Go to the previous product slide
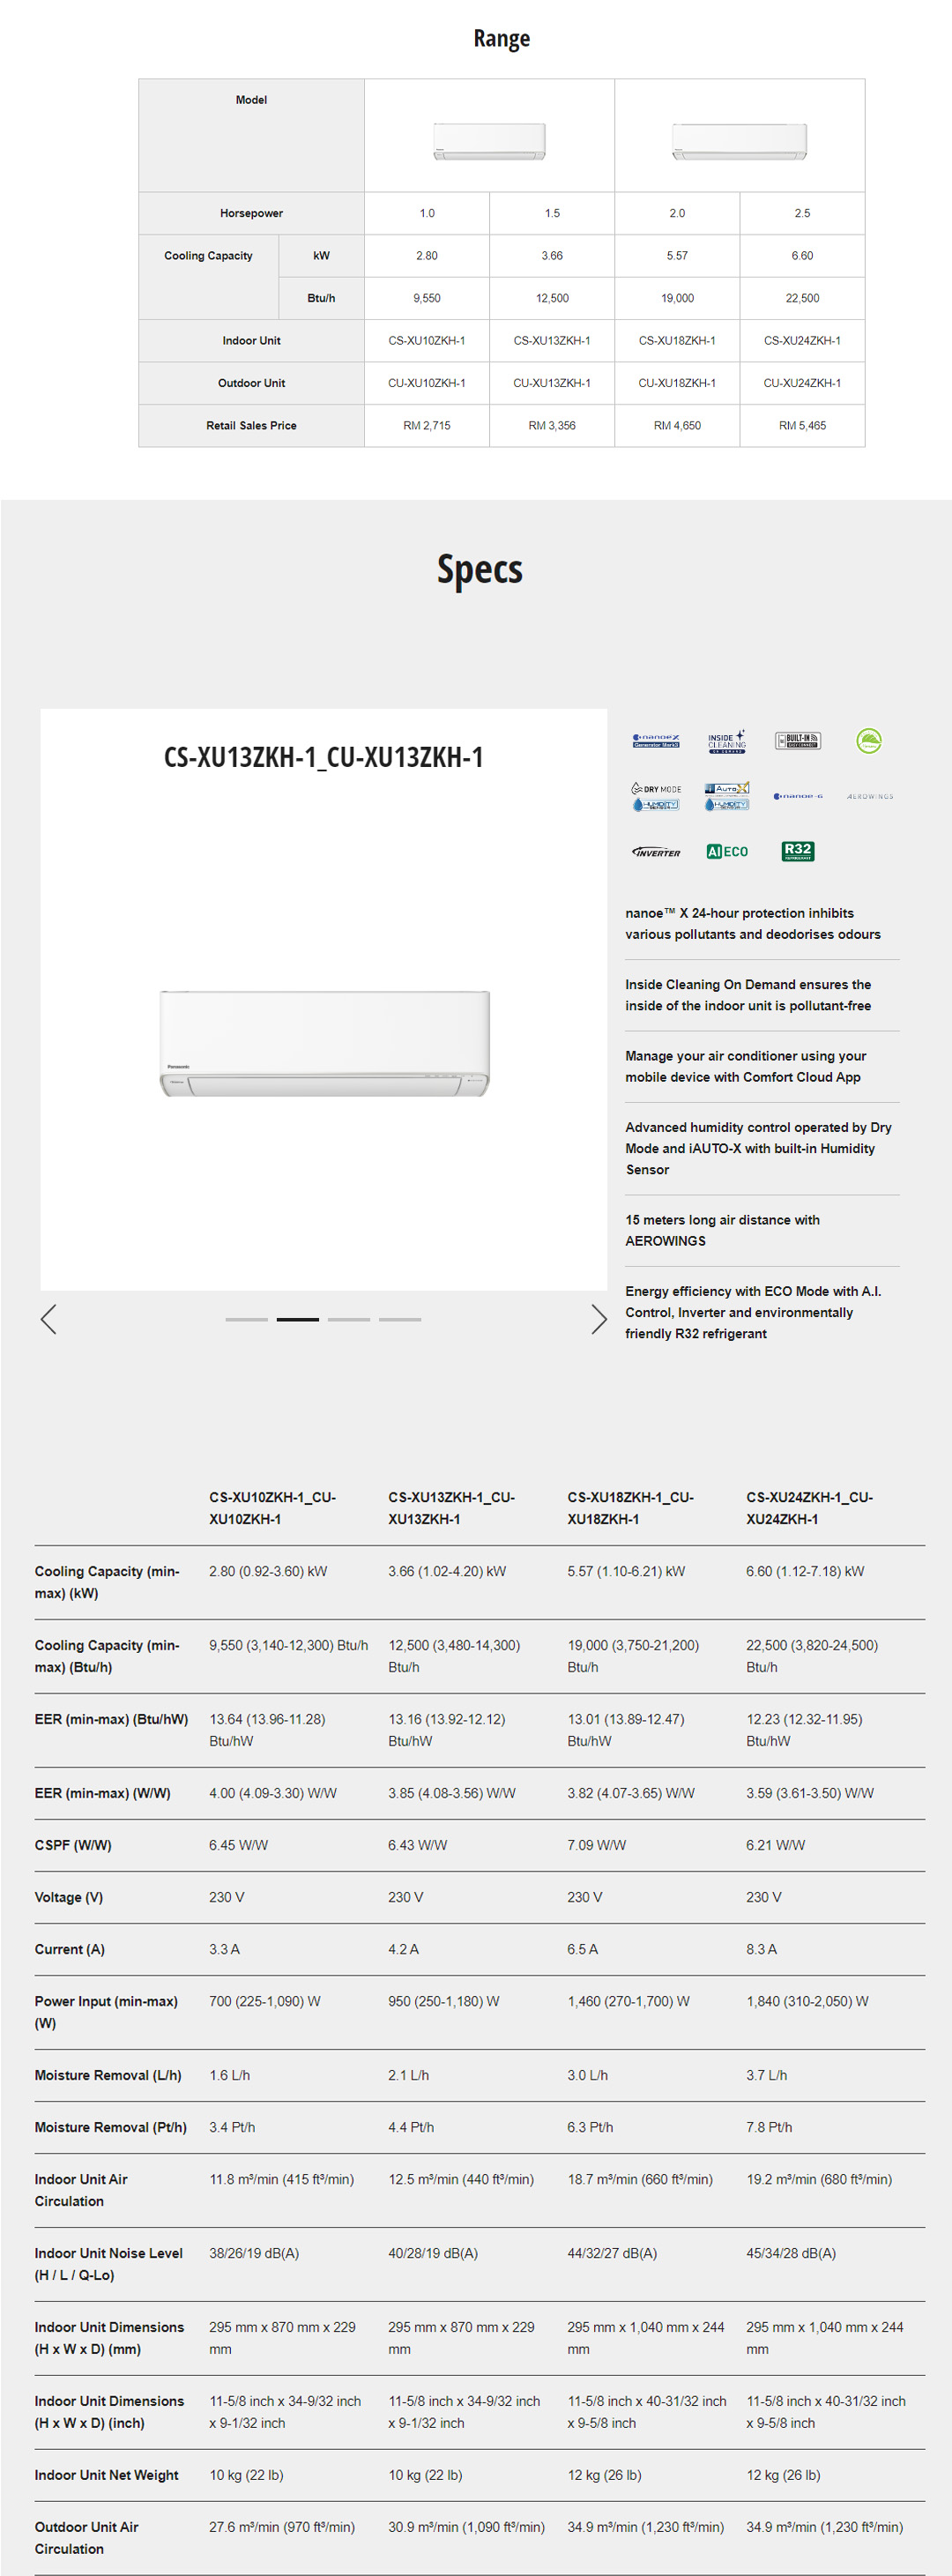This screenshot has width=952, height=2576. click(48, 1319)
